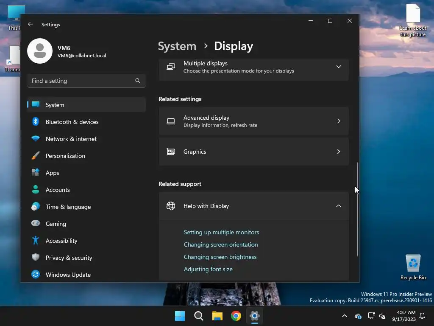
Task: Click the Gaming controller icon
Action: point(36,223)
